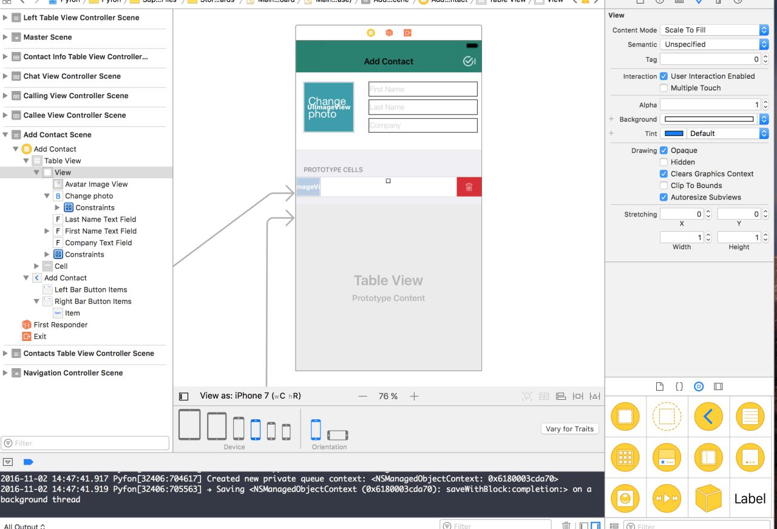Pick the View Controller object in the library
Image resolution: width=777 pixels, height=529 pixels.
[x=626, y=417]
